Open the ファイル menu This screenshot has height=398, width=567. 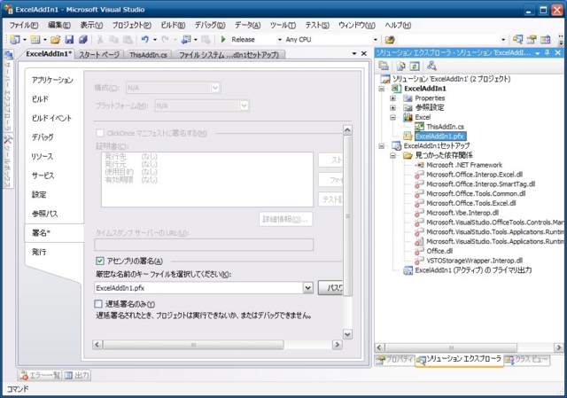(x=24, y=25)
